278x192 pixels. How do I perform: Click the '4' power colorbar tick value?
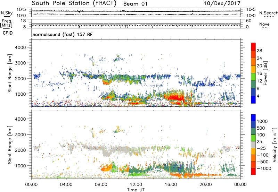[x=258, y=96]
